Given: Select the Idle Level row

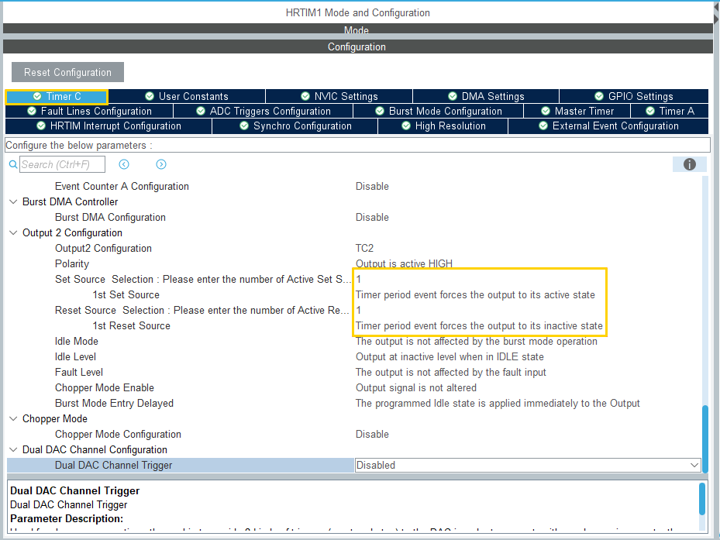Looking at the screenshot, I should (353, 357).
